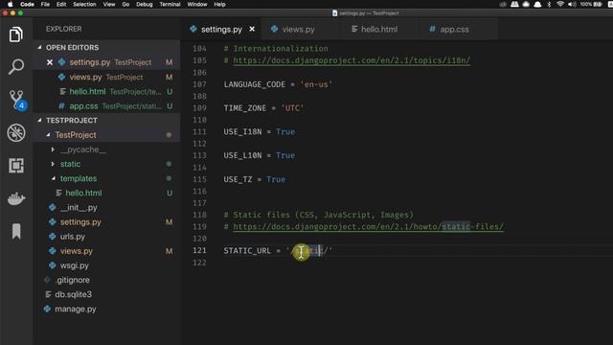Open the Bookmarks view in activity bar

point(16,231)
